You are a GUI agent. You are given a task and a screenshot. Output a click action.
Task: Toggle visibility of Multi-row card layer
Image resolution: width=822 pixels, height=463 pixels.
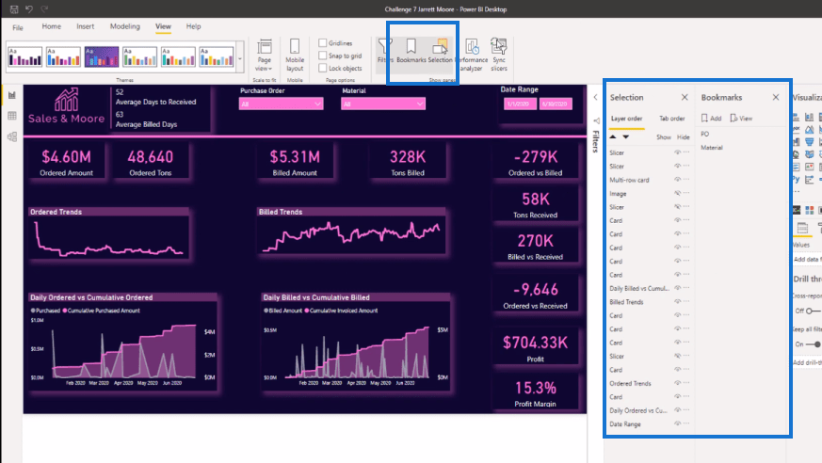[677, 180]
